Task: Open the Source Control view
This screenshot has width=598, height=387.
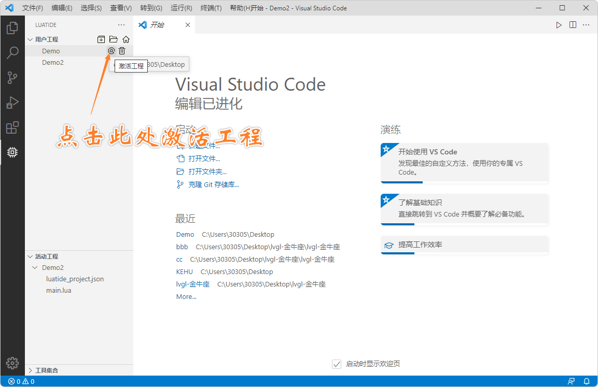Action: [12, 78]
